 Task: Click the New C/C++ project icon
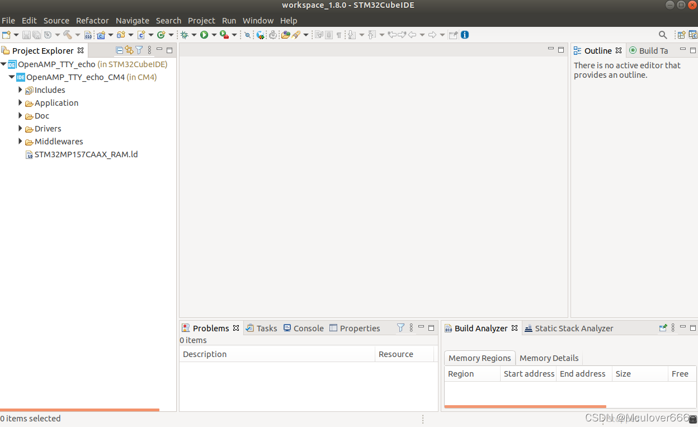tap(101, 35)
